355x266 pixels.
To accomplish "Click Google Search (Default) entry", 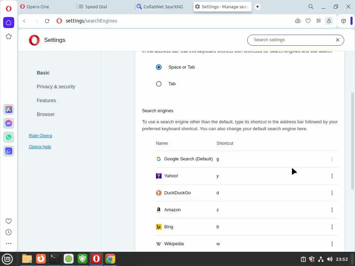I will pos(188,159).
